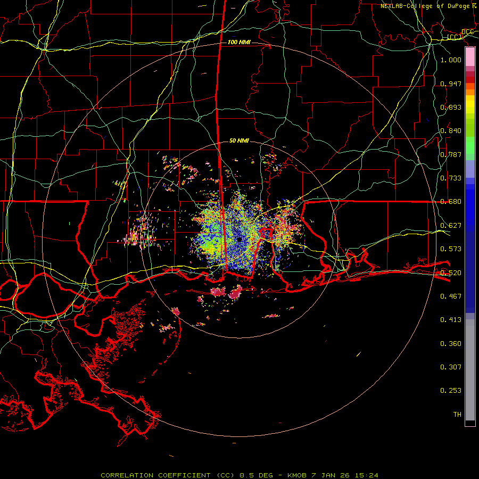Click the black radar site dot at center
The width and height of the screenshot is (479, 479).
pos(240,240)
